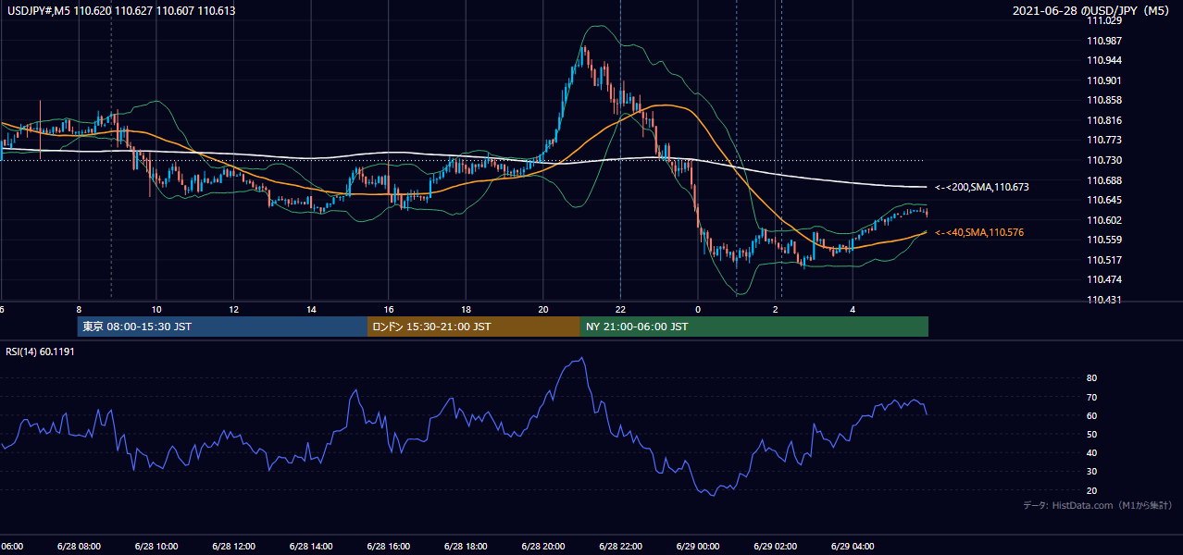The image size is (1183, 555).
Task: Select the ロンドン 15:30-21:00 JST session bar
Action: [x=474, y=327]
